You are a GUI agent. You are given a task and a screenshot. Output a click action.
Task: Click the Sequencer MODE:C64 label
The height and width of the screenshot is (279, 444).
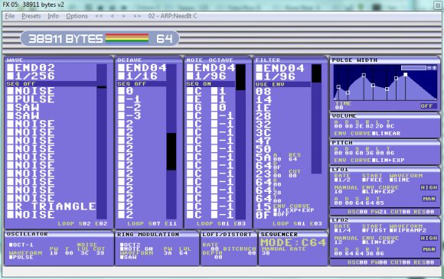coord(293,242)
